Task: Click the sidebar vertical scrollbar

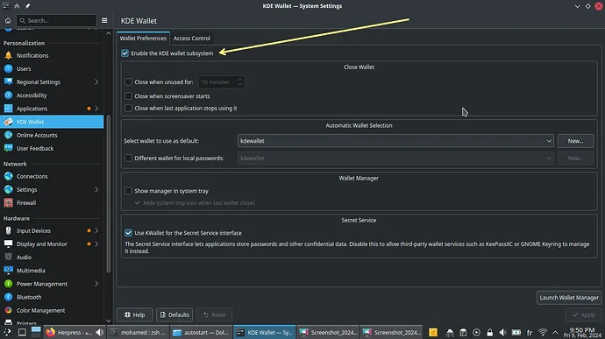Action: click(x=109, y=193)
